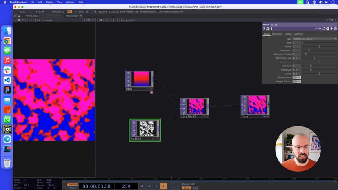Open operator help question mark icon

(264, 29)
